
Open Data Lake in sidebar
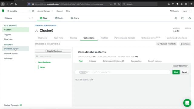(8, 39)
